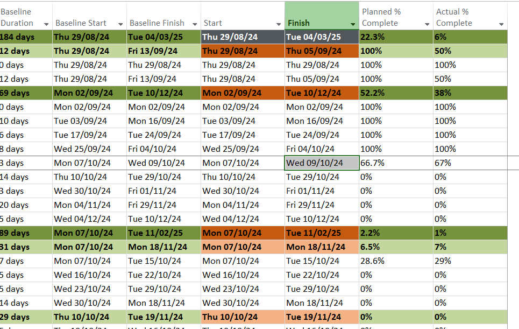The height and width of the screenshot is (329, 519).
Task: Open the Planned % Complete filter dropdown
Action: coord(427,24)
